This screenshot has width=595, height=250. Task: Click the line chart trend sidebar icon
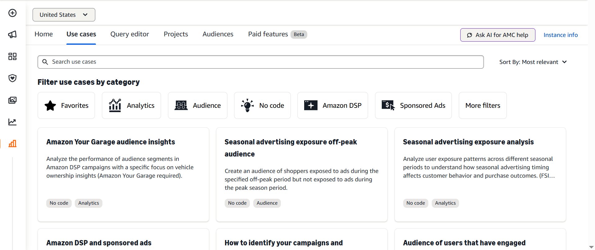[12, 122]
